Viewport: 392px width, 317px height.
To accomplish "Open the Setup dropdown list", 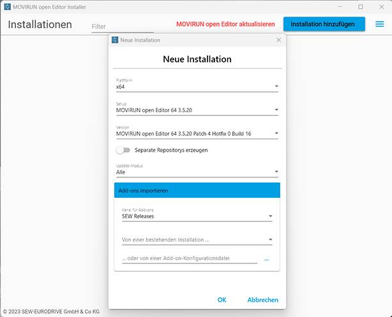I will point(276,110).
